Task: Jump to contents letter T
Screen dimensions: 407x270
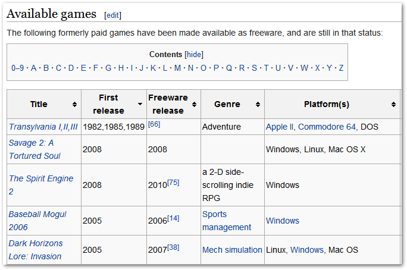Action: point(266,68)
